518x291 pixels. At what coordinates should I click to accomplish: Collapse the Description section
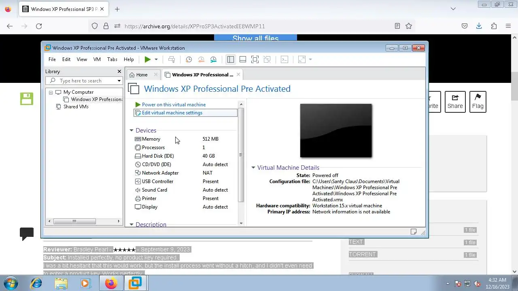(x=132, y=224)
